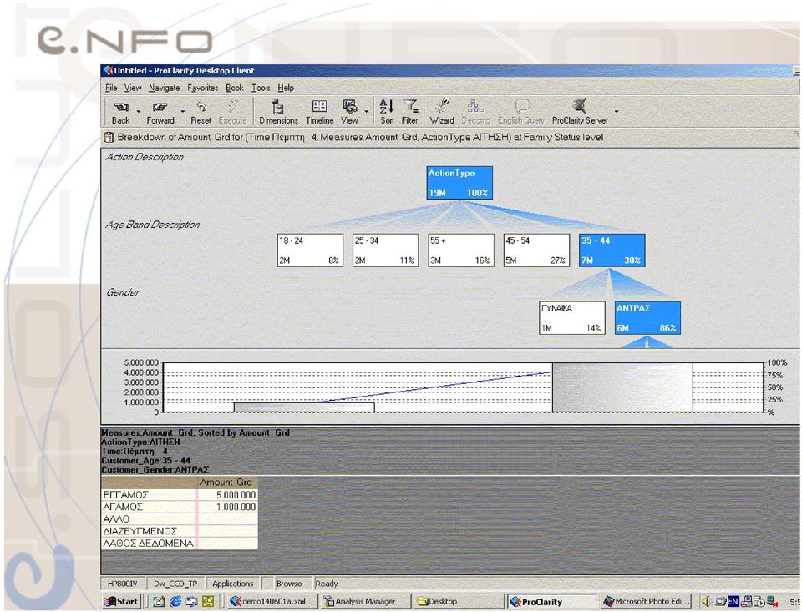The height and width of the screenshot is (612, 802).
Task: Click the Applications status bar entry
Action: 233,584
